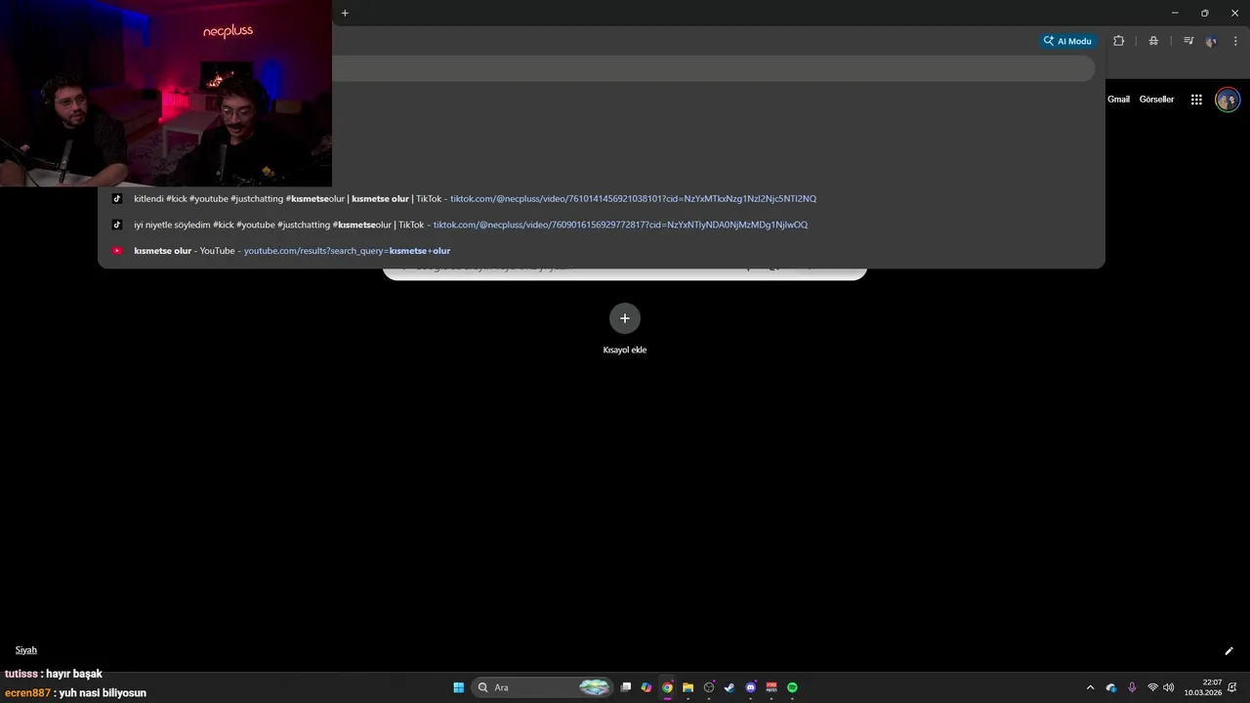
Task: Open File Explorer from the taskbar
Action: pos(687,687)
